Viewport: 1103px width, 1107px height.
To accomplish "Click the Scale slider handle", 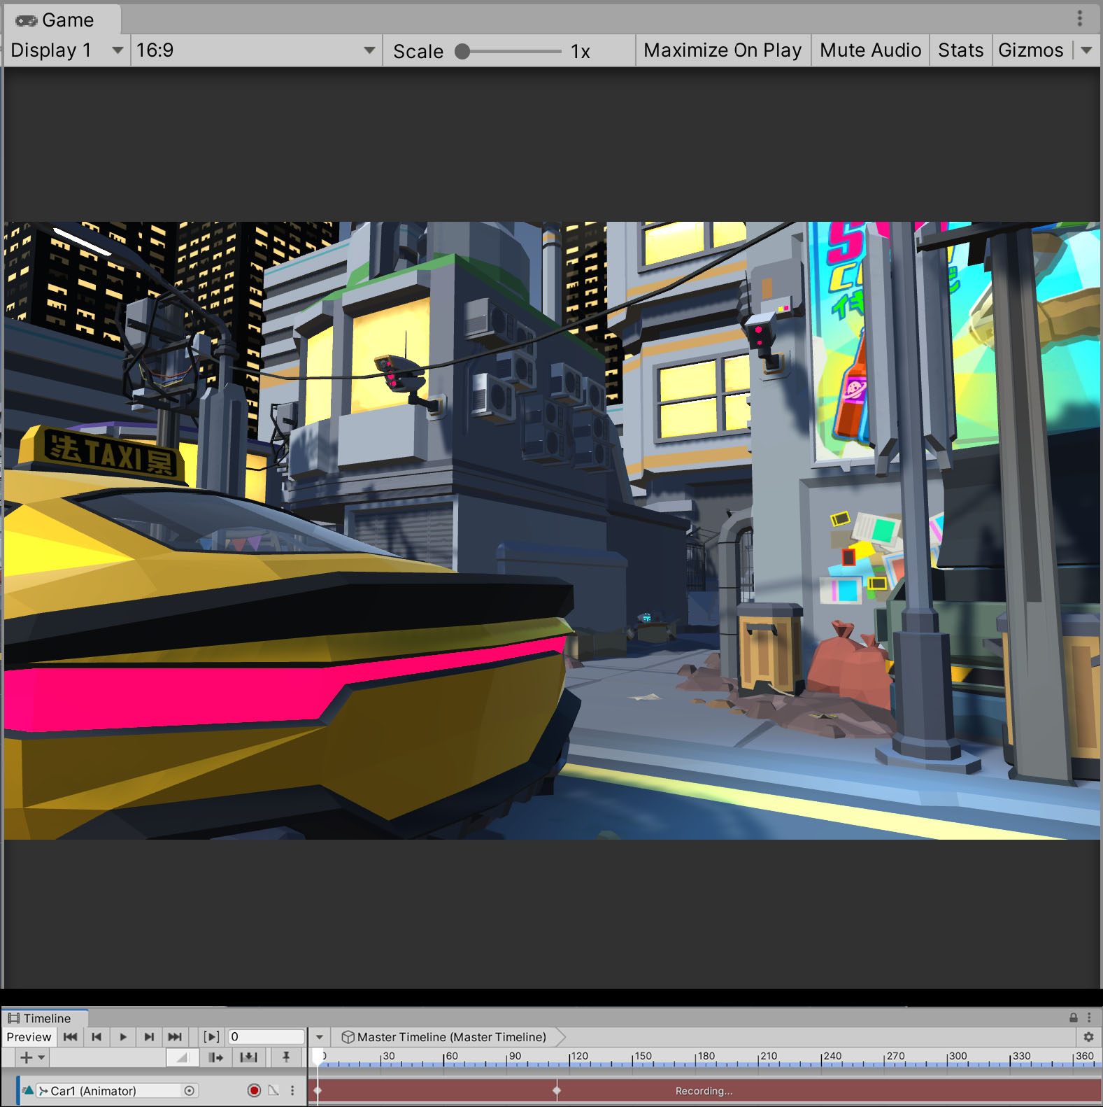I will click(x=462, y=51).
